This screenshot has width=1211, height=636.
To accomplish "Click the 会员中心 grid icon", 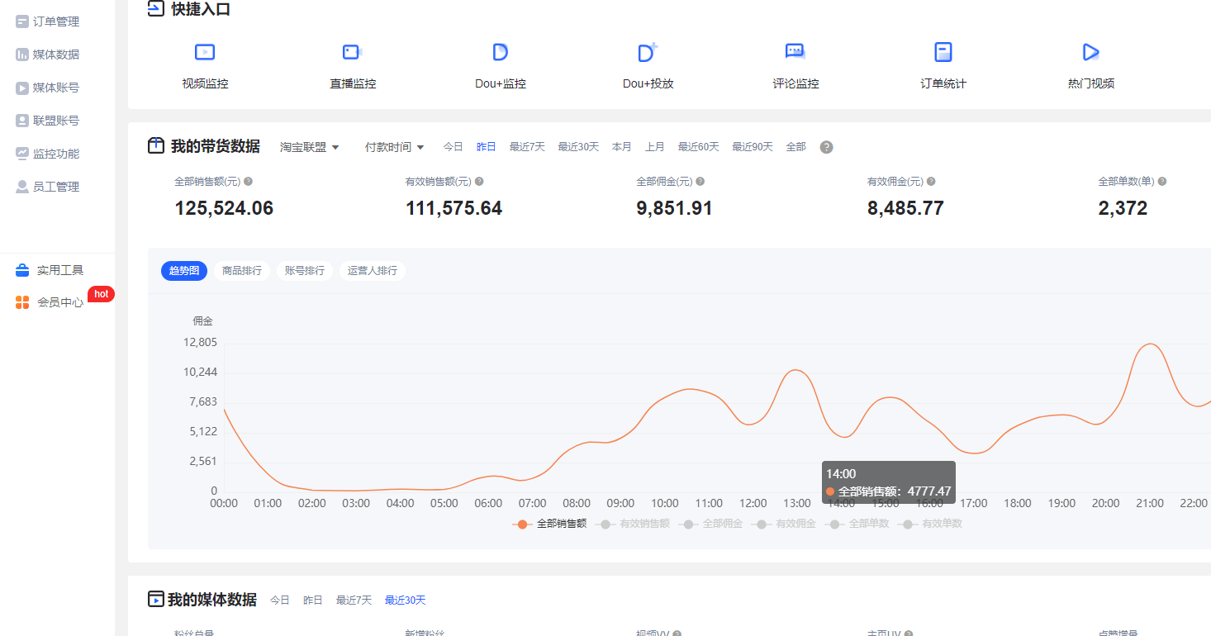I will tap(22, 302).
